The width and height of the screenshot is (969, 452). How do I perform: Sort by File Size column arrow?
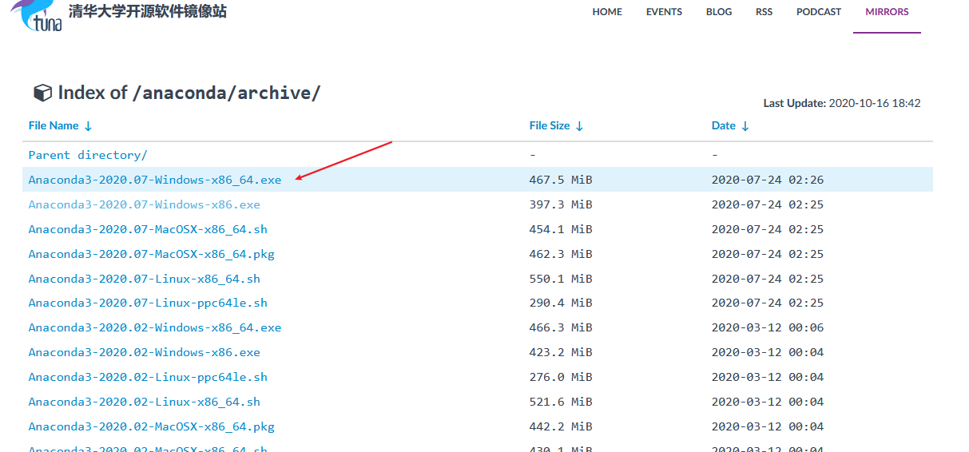click(x=579, y=126)
